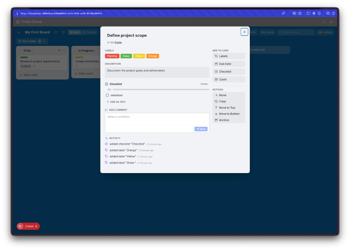The width and height of the screenshot is (350, 250).
Task: Set a Due Date for the card
Action: (228, 64)
